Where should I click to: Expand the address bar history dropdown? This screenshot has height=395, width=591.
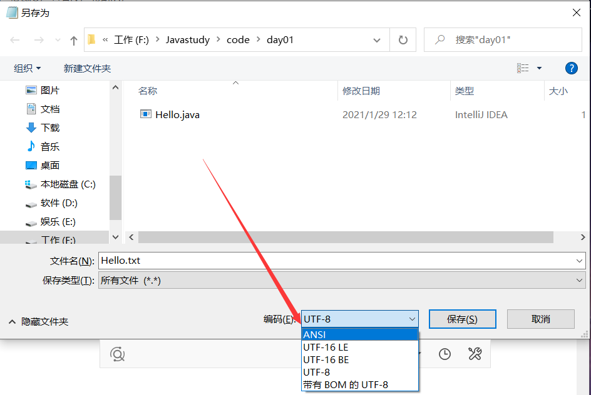(x=376, y=40)
